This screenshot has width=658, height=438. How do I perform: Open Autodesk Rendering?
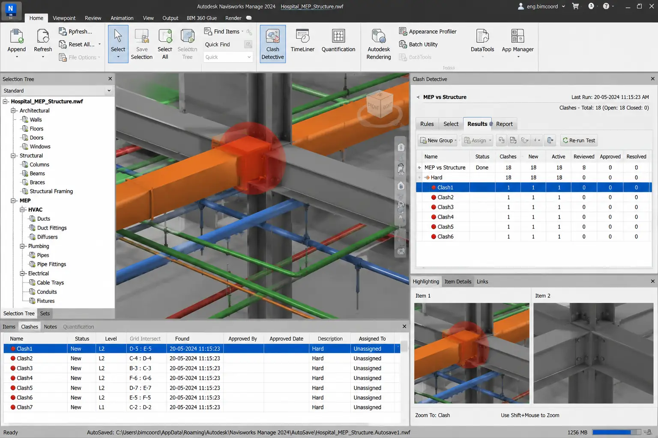[379, 44]
